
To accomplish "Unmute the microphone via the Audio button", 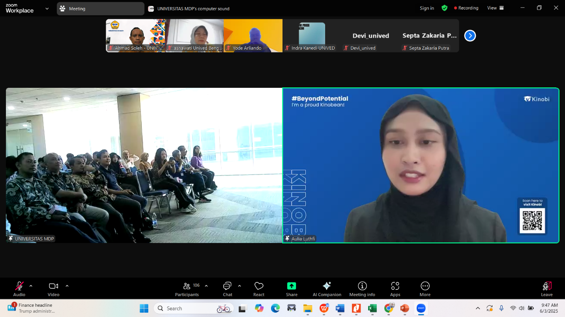I will point(19,289).
